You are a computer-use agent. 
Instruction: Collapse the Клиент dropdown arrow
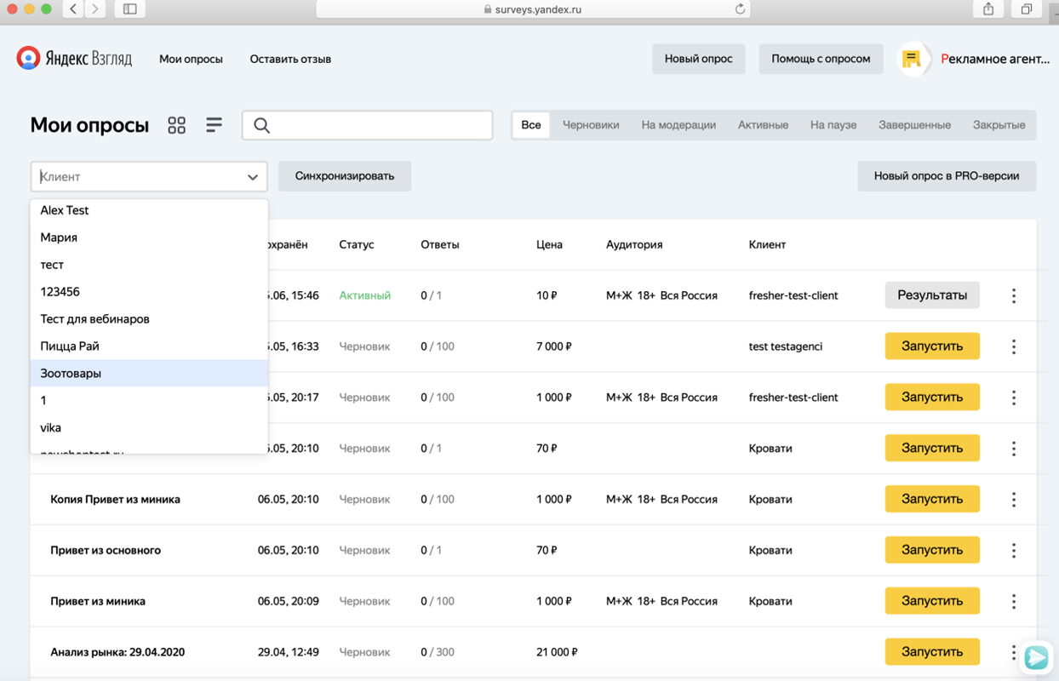pos(253,177)
